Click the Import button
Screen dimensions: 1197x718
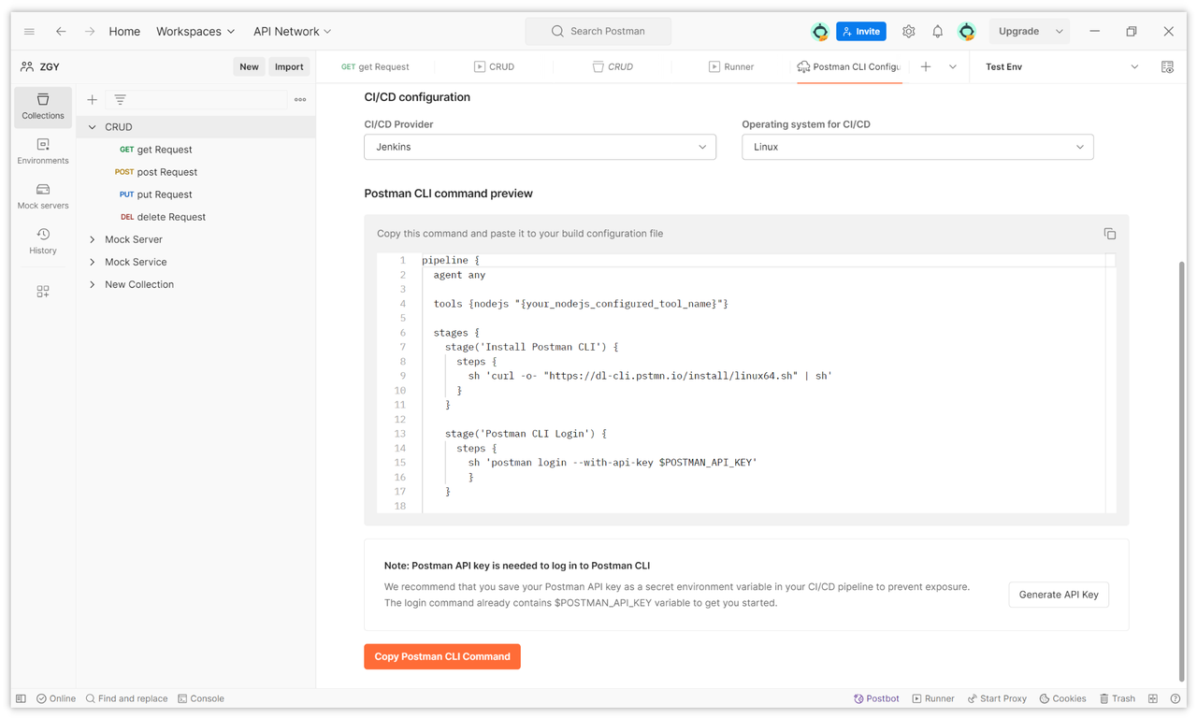pyautogui.click(x=289, y=66)
